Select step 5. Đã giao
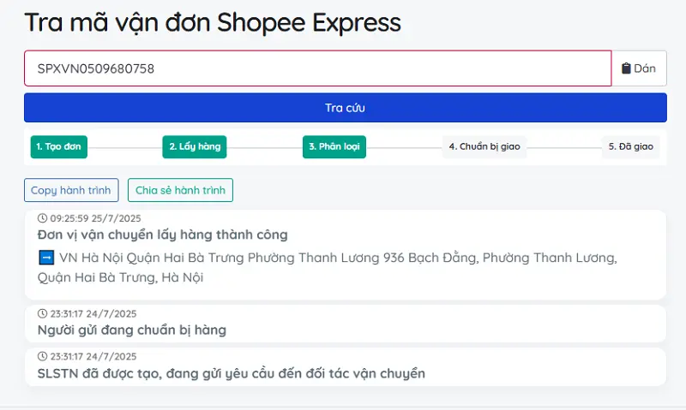The width and height of the screenshot is (686, 410). click(x=631, y=146)
